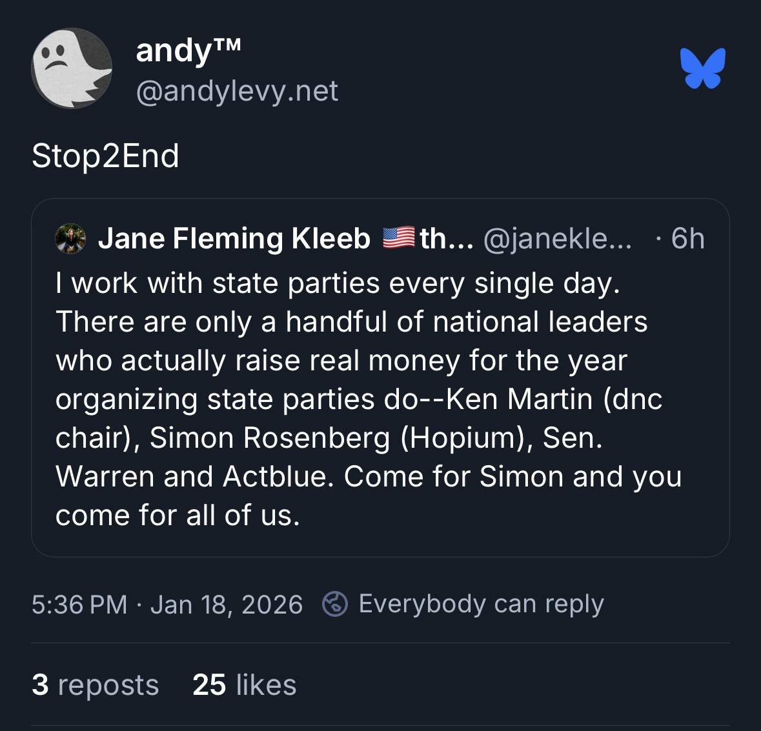View the 3 reposts list
This screenshot has width=761, height=731.
pyautogui.click(x=95, y=685)
